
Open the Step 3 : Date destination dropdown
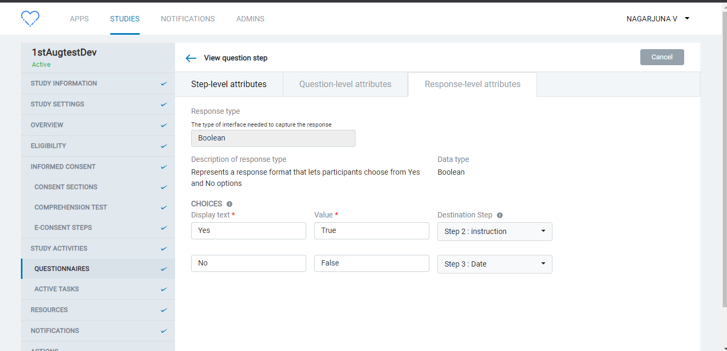[x=495, y=264]
